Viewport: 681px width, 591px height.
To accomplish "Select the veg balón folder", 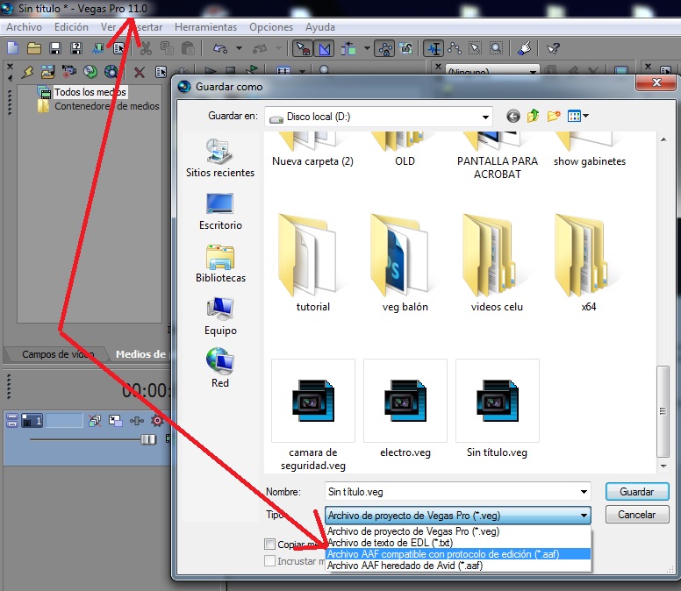I will tap(405, 263).
